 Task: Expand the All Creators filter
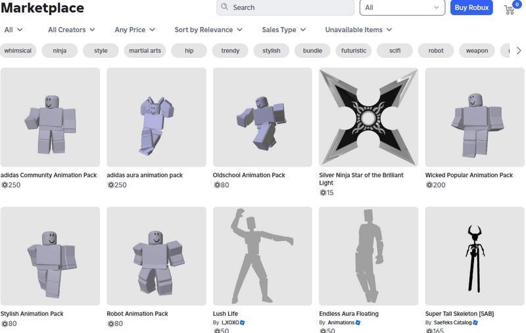pyautogui.click(x=71, y=30)
